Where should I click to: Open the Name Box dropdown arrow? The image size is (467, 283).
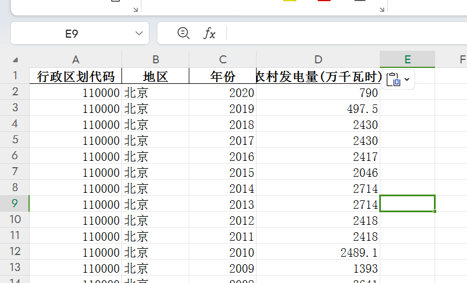139,33
